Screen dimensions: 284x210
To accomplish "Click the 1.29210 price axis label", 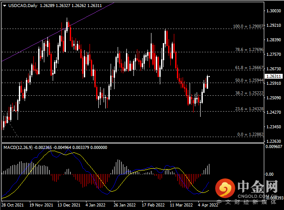I will [273, 25].
